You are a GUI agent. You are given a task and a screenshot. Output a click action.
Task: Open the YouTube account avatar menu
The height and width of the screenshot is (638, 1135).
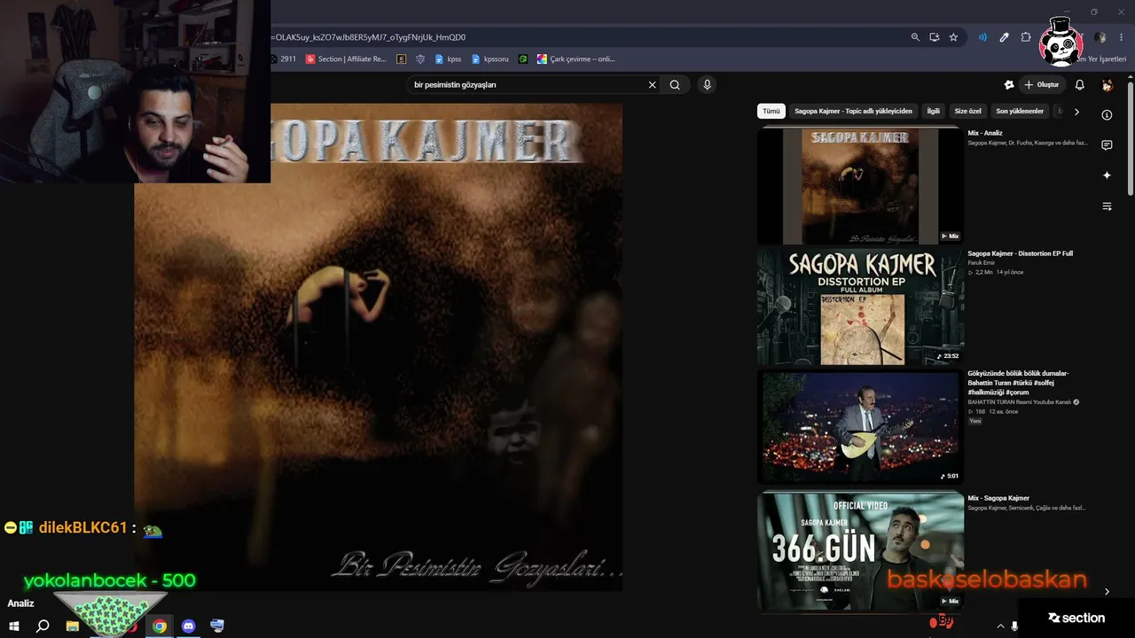[1107, 85]
